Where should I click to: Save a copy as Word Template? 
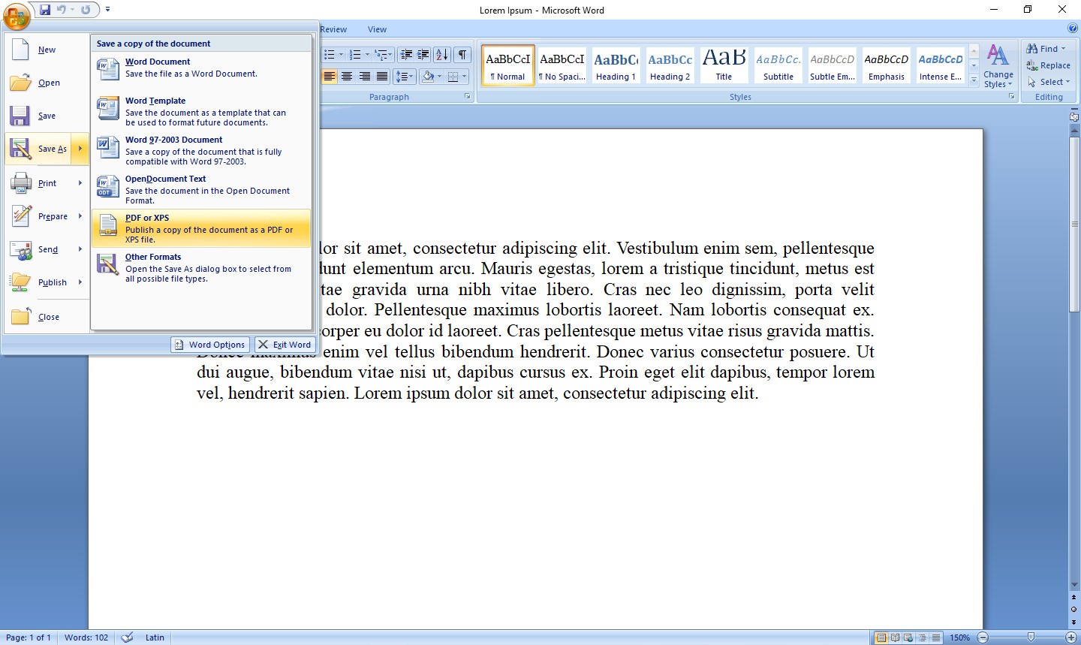[201, 111]
